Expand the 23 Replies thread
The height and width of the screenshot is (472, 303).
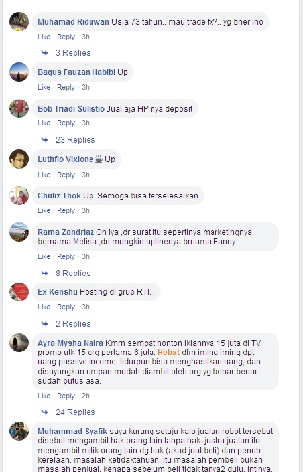(75, 140)
